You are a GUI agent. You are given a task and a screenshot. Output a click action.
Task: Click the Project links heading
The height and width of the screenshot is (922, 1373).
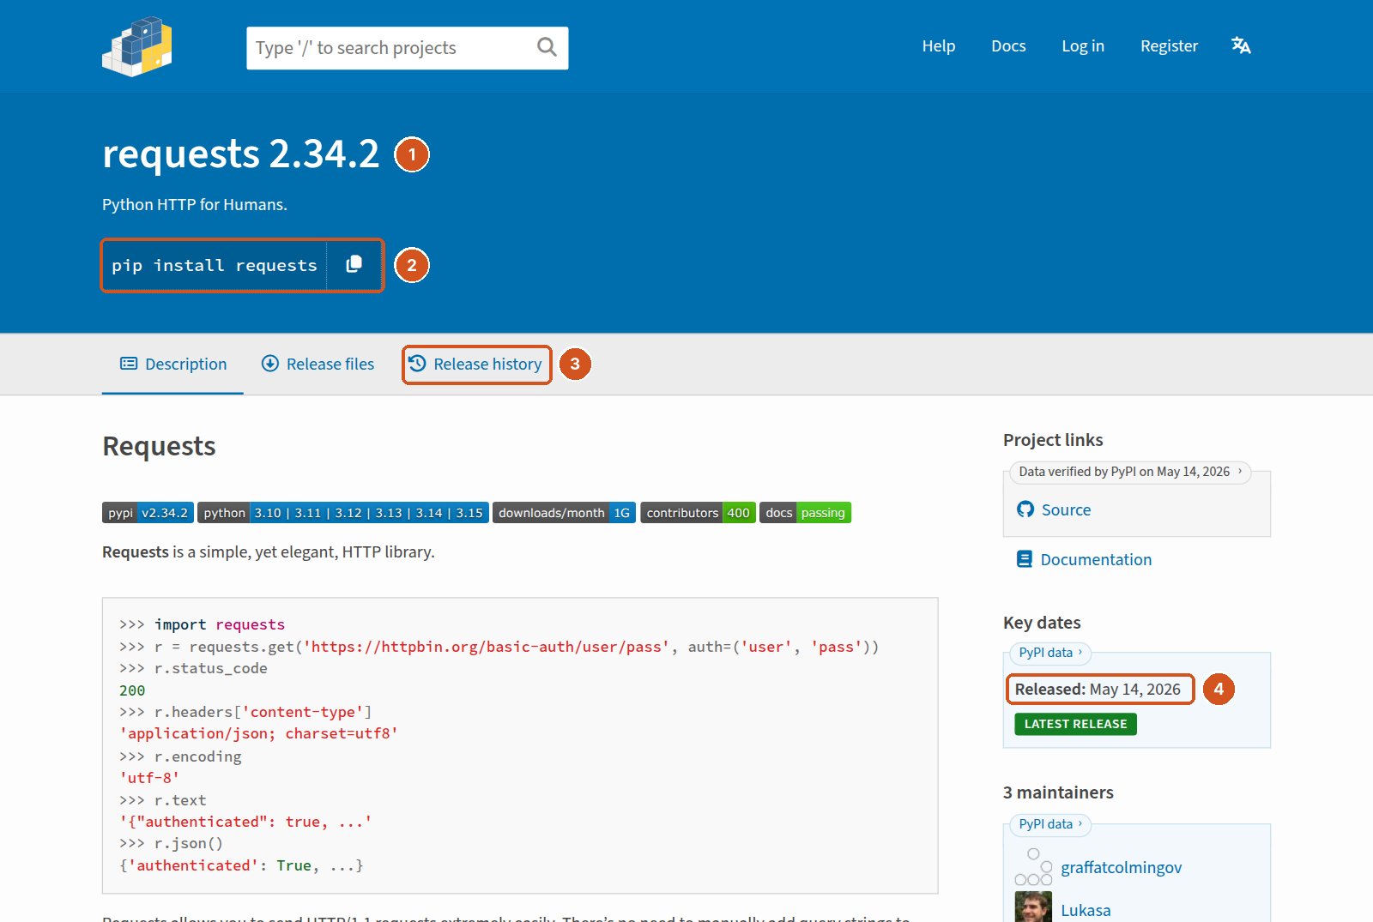pyautogui.click(x=1053, y=440)
